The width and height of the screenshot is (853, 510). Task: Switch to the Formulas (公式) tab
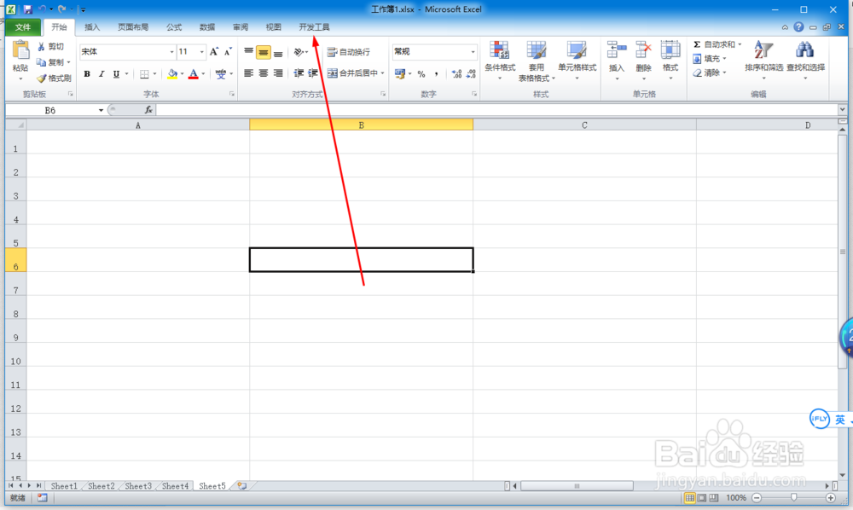point(174,27)
